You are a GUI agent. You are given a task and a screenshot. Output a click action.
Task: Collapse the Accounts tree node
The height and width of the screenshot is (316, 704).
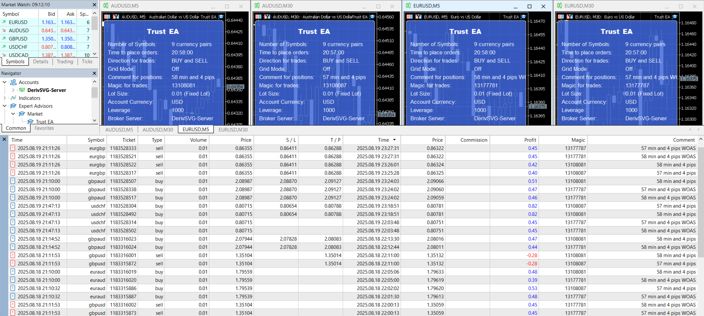pos(4,82)
